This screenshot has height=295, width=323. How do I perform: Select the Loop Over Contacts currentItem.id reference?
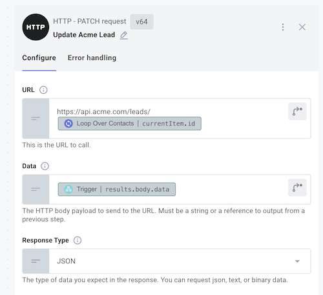click(130, 124)
